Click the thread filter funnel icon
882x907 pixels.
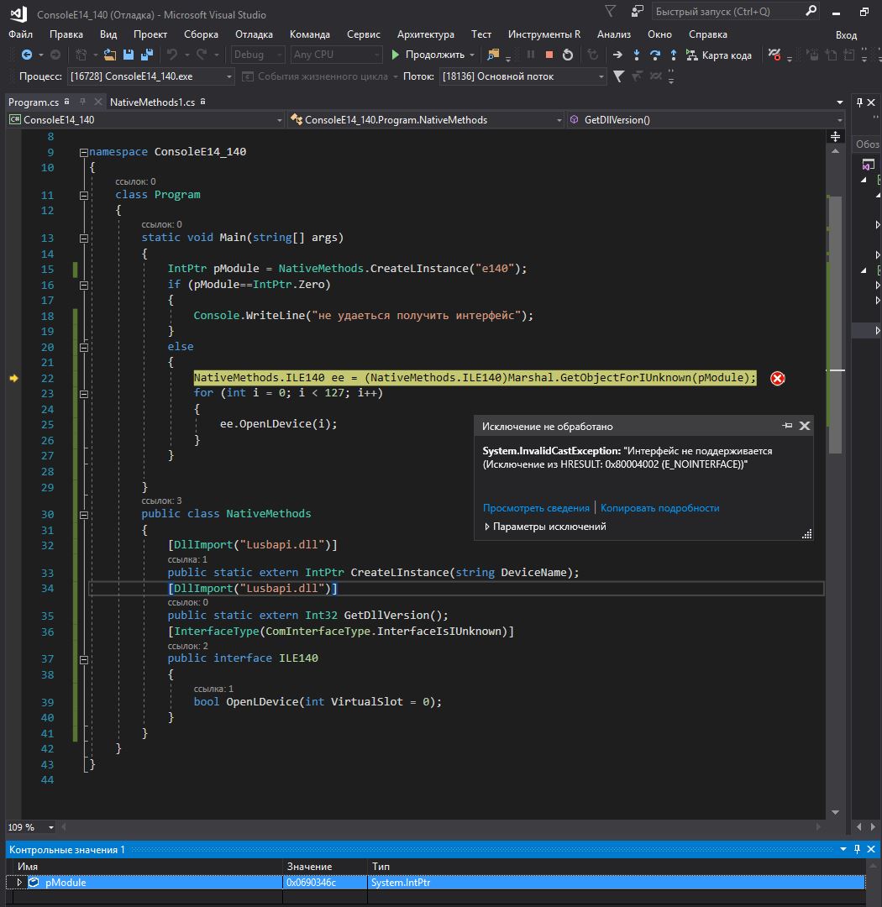(619, 76)
